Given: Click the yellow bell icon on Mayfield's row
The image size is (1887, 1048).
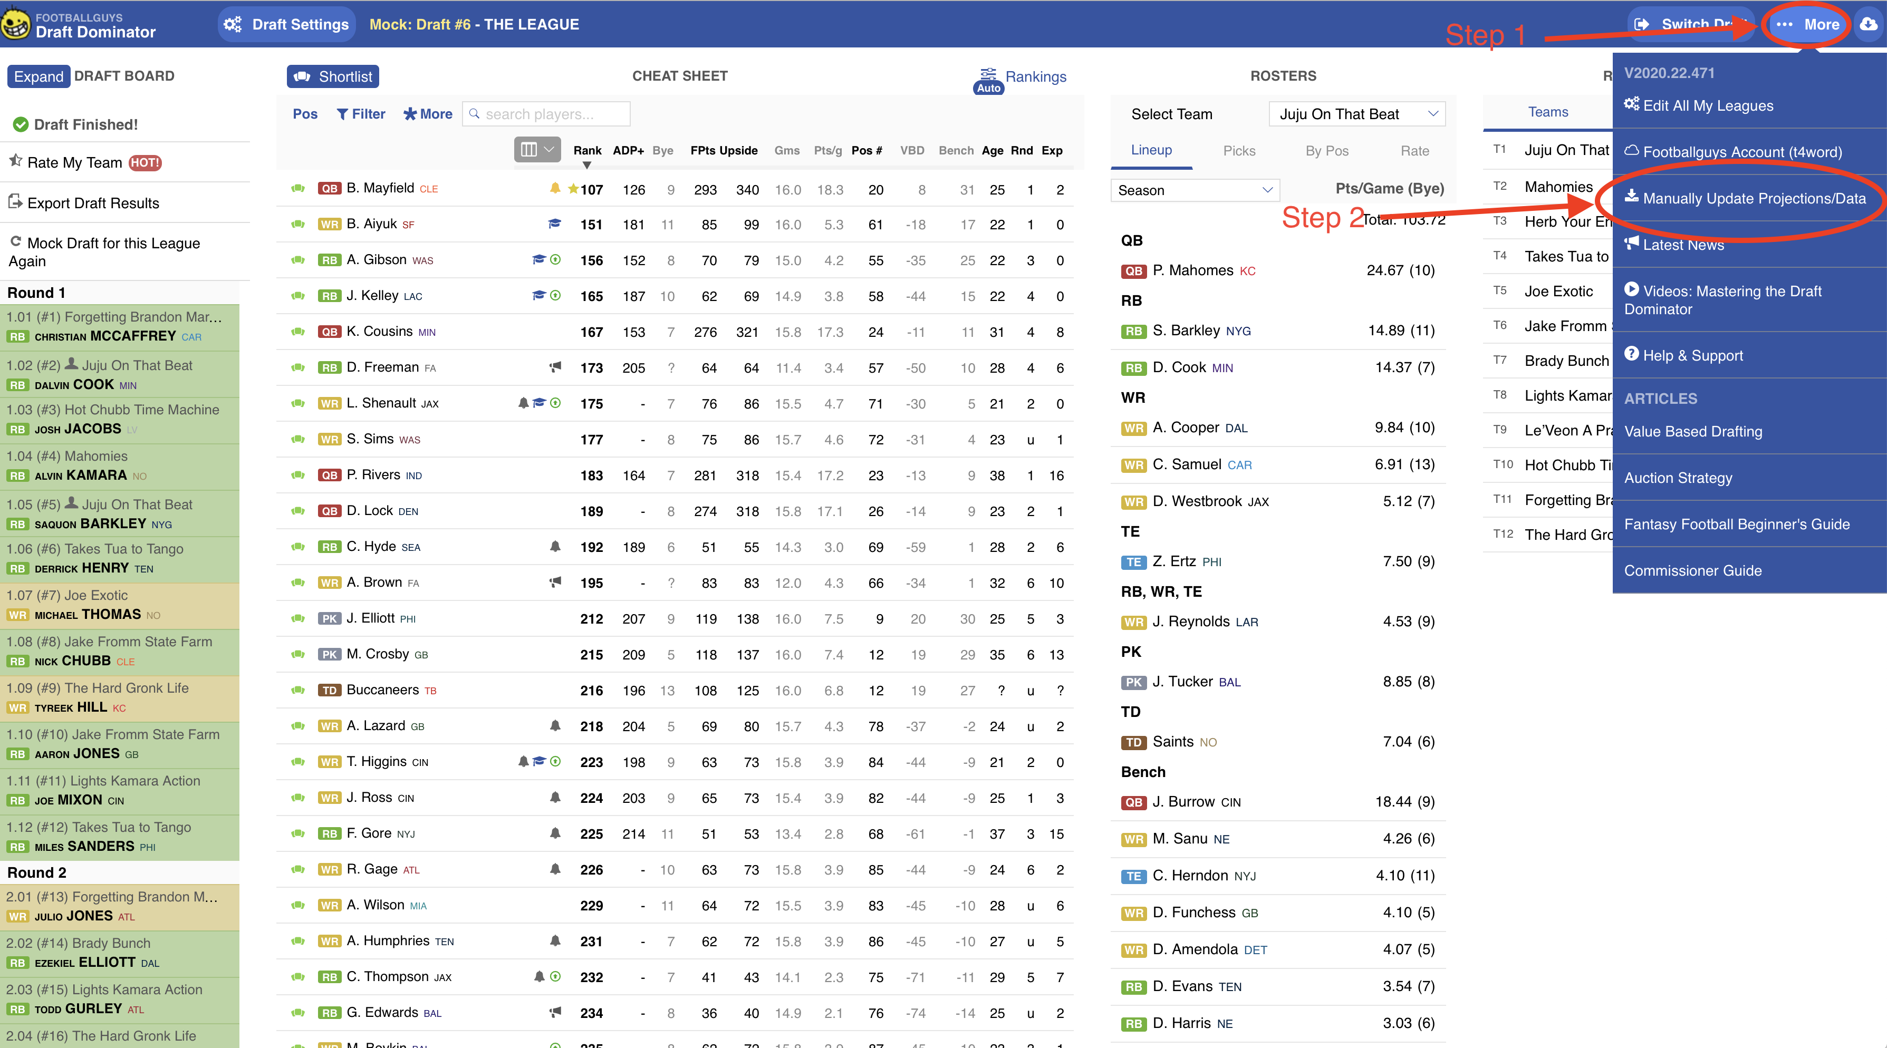Looking at the screenshot, I should tap(554, 188).
